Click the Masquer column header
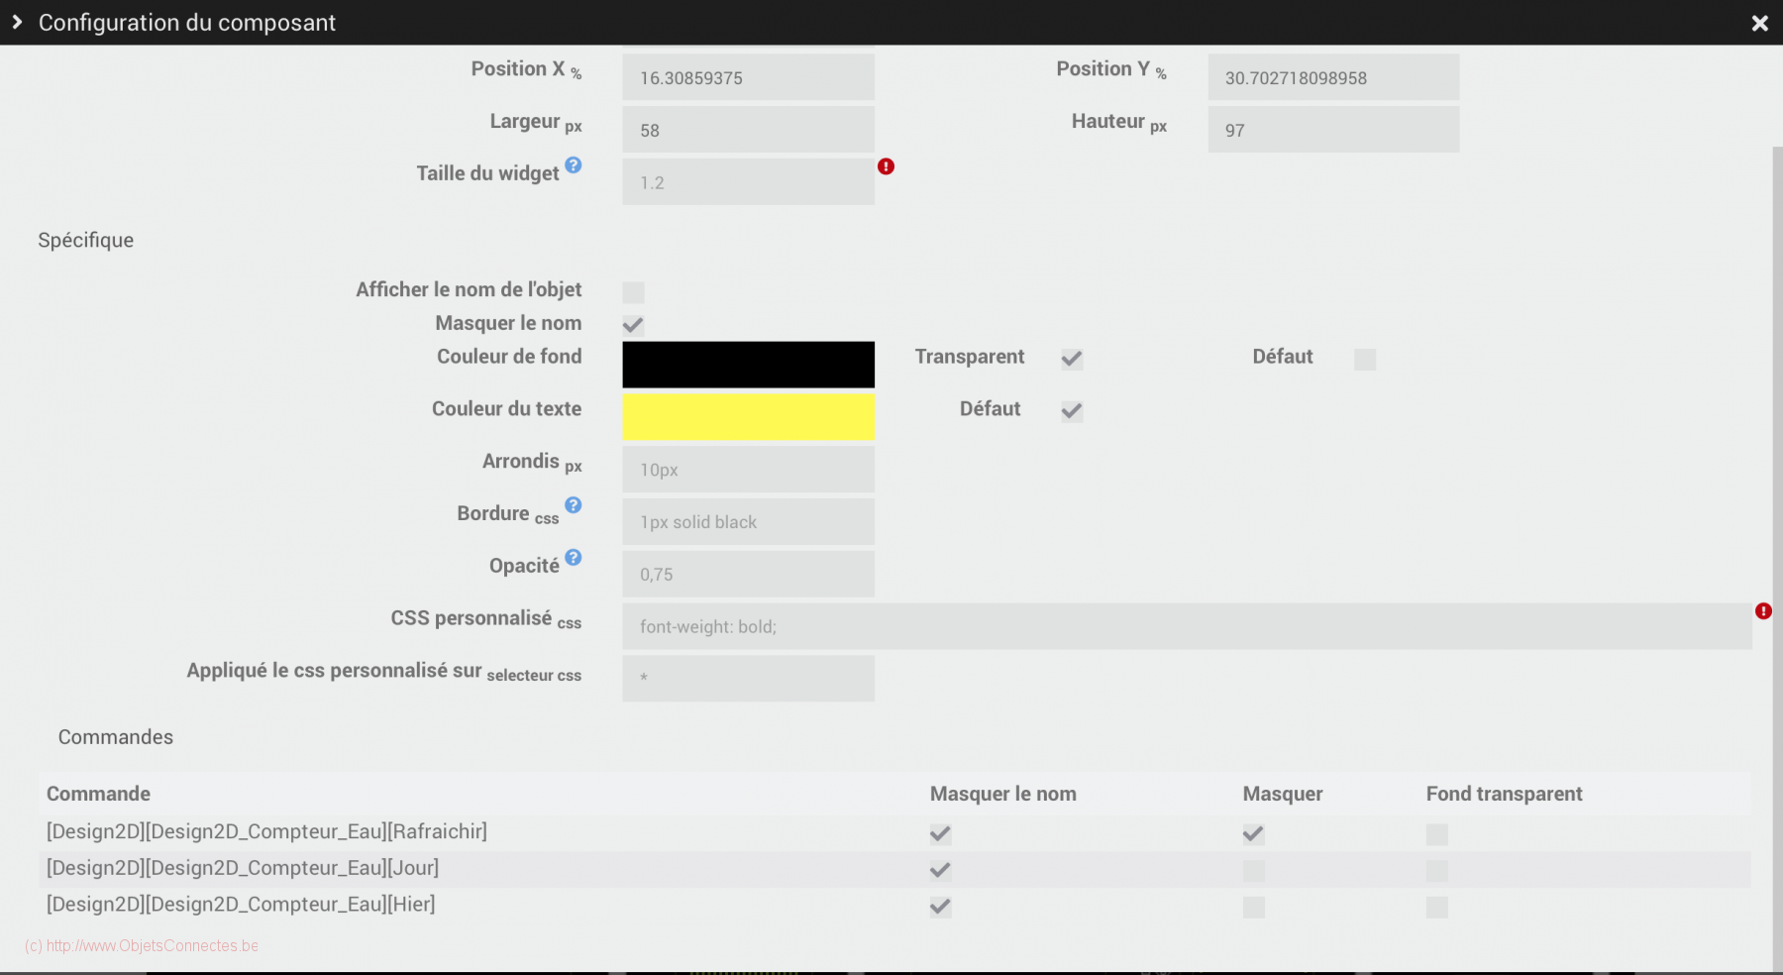The height and width of the screenshot is (975, 1783). pos(1283,794)
